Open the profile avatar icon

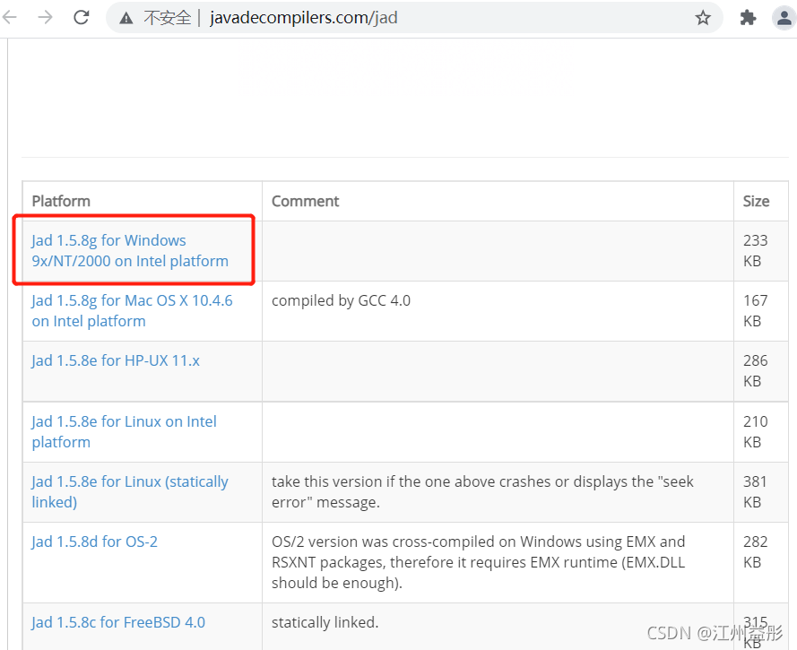[784, 18]
